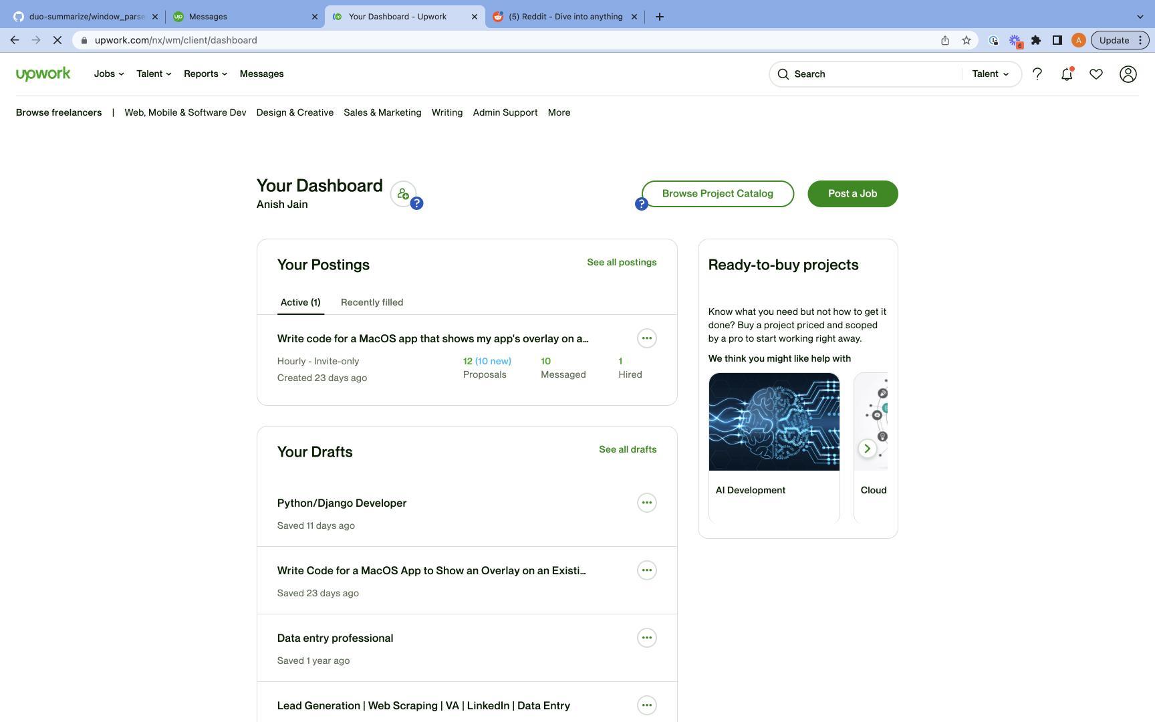Click the blue help badge beside Browse Project Catalog
This screenshot has height=722, width=1155.
(641, 204)
